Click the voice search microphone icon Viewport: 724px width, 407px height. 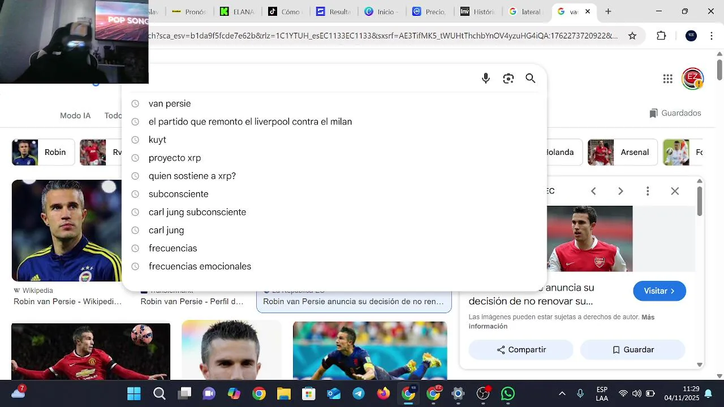click(485, 79)
